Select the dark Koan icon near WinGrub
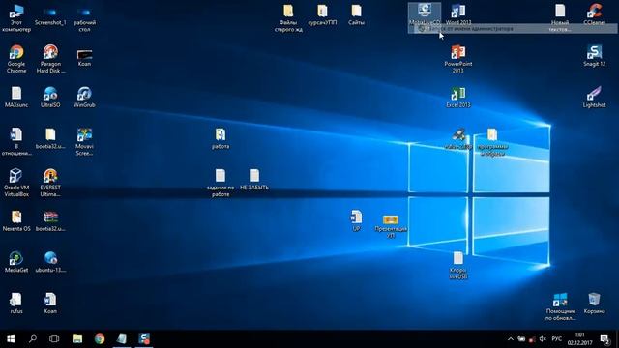Screen dimensions: 619x348 84,57
